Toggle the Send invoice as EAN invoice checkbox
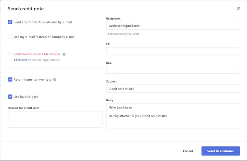 (x=10, y=54)
